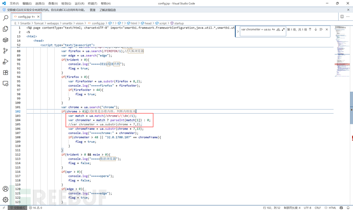This screenshot has height=210, width=353.
Task: Dismiss the restricted mode notification banner
Action: pos(348,10)
